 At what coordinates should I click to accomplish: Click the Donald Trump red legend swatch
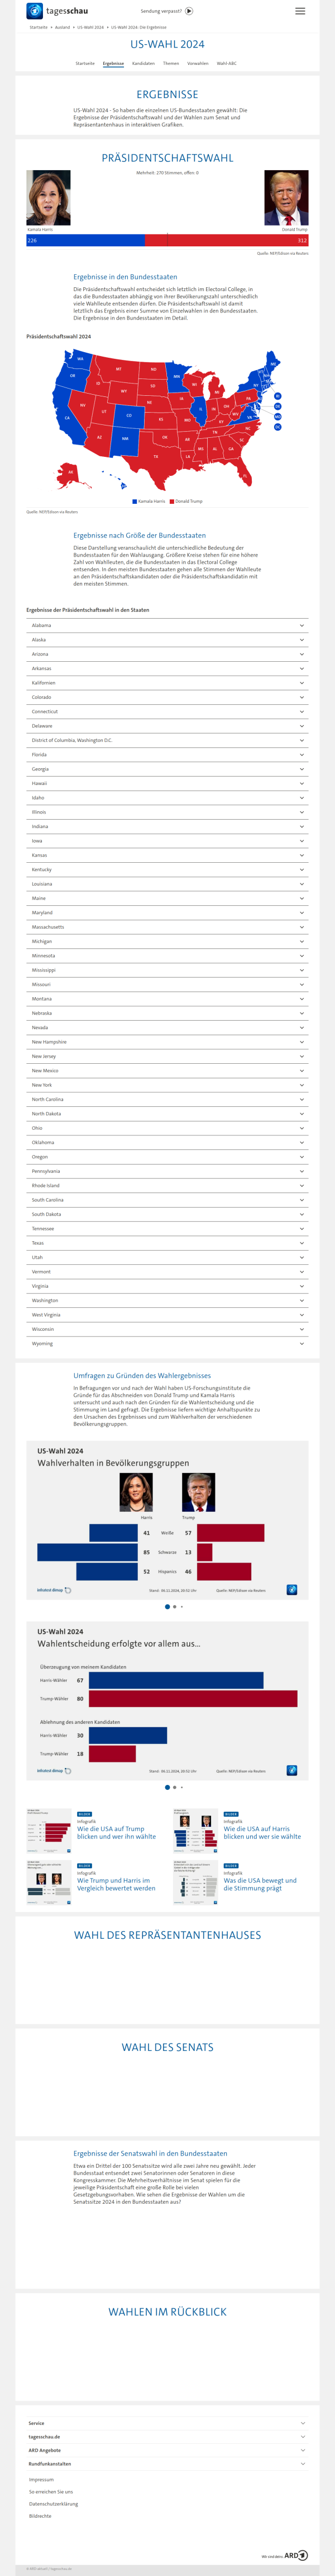click(173, 501)
